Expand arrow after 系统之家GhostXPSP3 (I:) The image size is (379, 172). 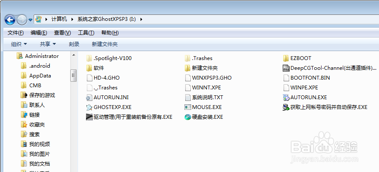click(x=141, y=19)
